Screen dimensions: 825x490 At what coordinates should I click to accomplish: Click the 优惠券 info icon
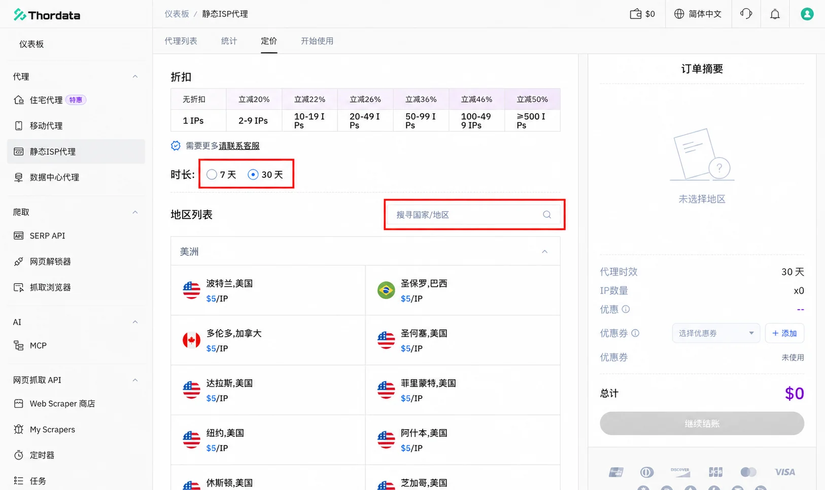click(x=635, y=333)
